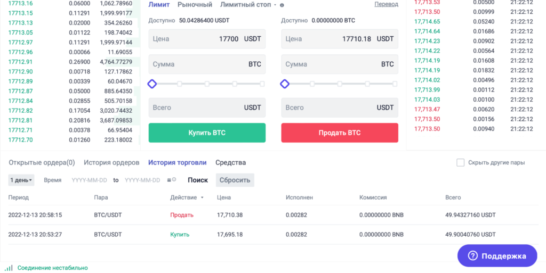Viewport: 546px width, 273px height.
Task: Click the question mark icon in Поддержка
Action: [x=472, y=256]
